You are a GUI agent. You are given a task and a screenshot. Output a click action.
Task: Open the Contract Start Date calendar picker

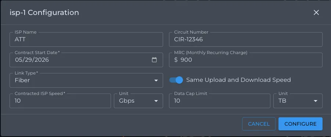click(x=154, y=60)
